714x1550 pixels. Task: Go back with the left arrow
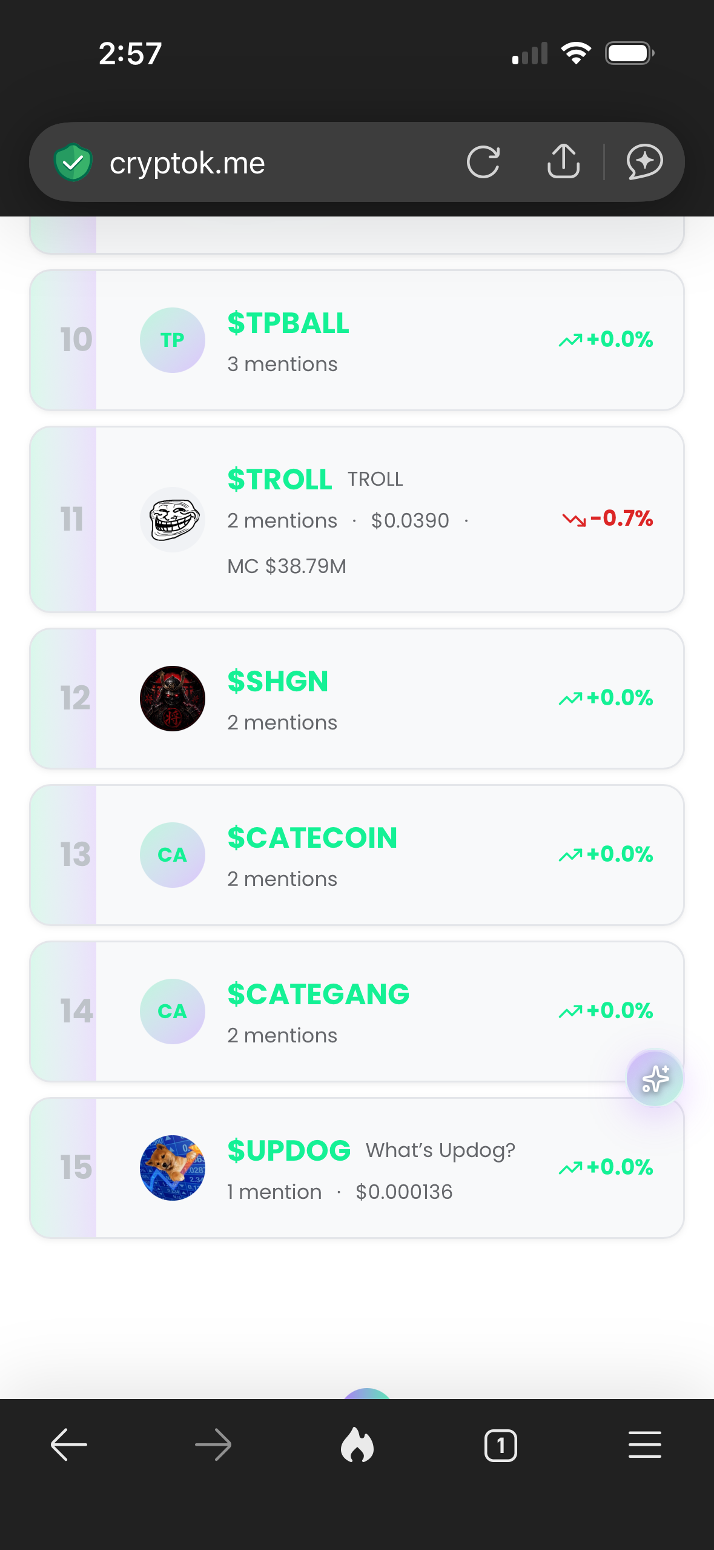pos(69,1444)
